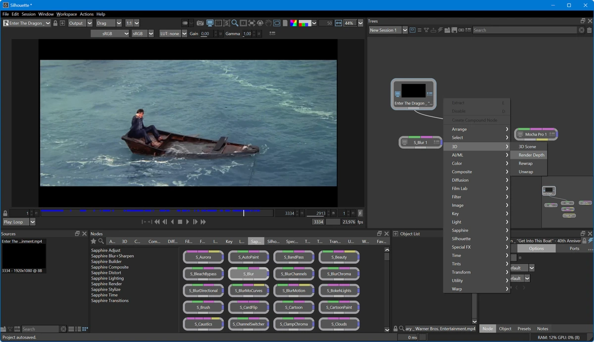594x342 pixels.
Task: Switch to the Silho... nodes tab
Action: (273, 241)
